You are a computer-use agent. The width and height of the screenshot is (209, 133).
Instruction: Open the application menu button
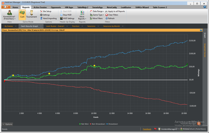click(6, 7)
